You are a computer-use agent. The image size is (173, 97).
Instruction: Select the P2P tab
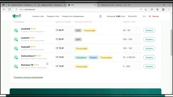click(81, 5)
